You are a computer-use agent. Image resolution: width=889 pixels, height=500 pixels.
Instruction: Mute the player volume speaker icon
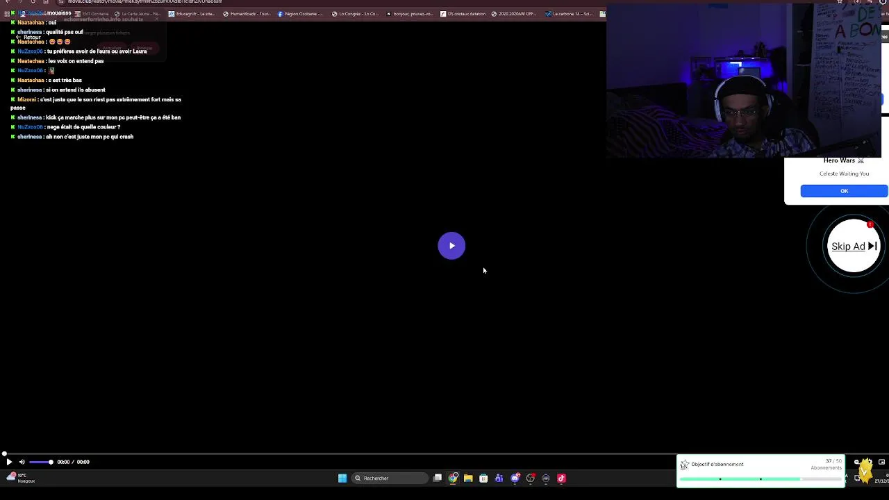(x=22, y=462)
